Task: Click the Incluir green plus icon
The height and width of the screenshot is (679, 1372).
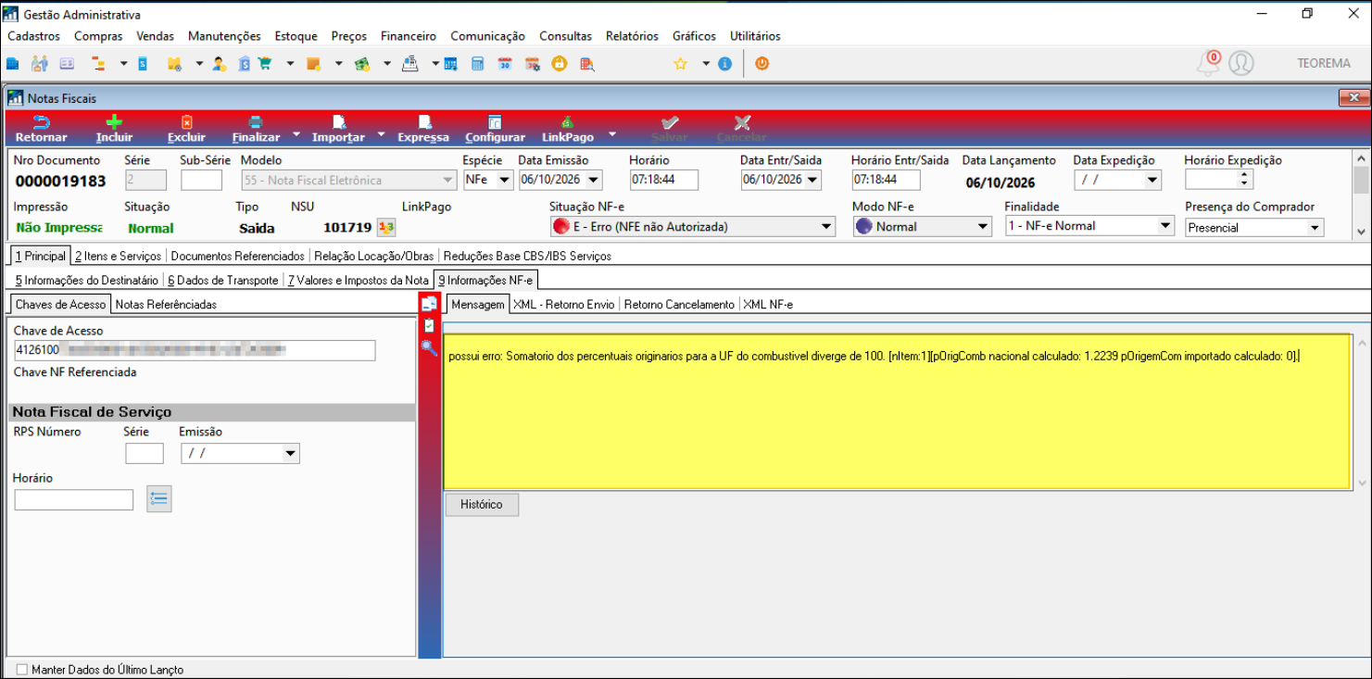Action: click(114, 122)
